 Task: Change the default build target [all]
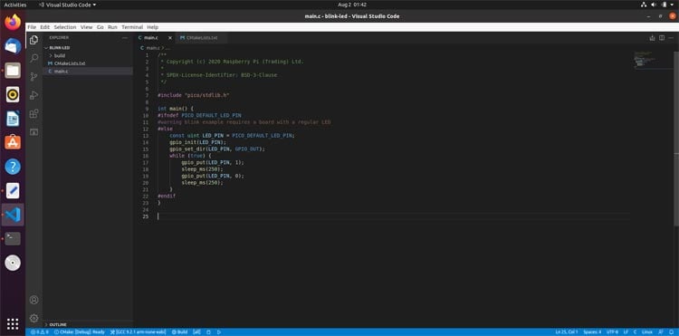coord(196,332)
